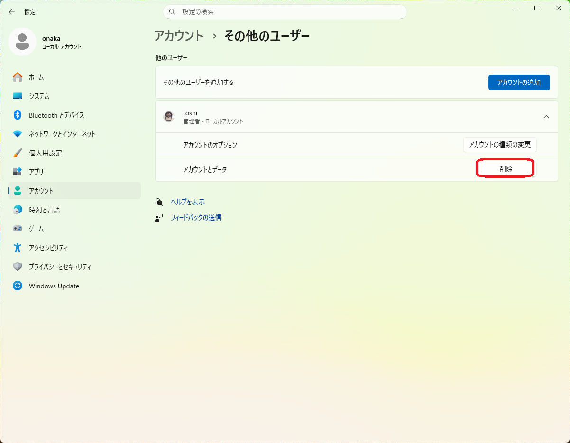Click the 個人用設定 paintbrush icon
The width and height of the screenshot is (570, 443).
18,153
